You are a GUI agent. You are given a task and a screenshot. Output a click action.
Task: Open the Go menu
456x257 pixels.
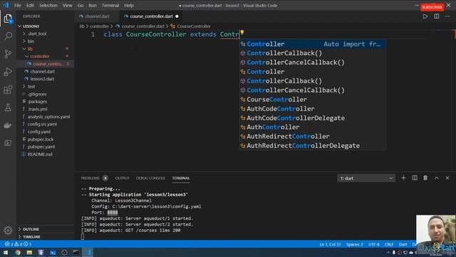pos(81,5)
